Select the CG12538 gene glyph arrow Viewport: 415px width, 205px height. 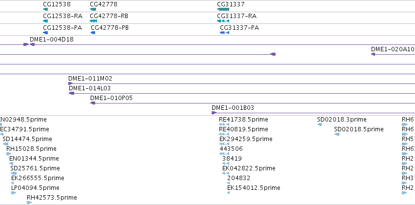[x=45, y=9]
